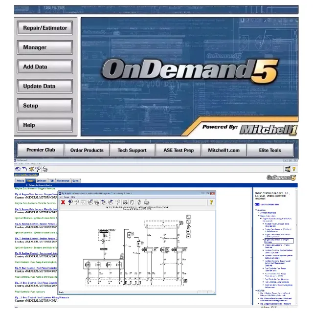Click the home globe icon in the main toolbar
Screen dimensions: 313x313
pos(18,169)
